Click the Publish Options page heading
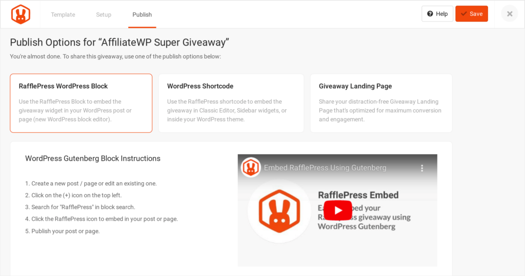The width and height of the screenshot is (525, 276). pos(119,43)
